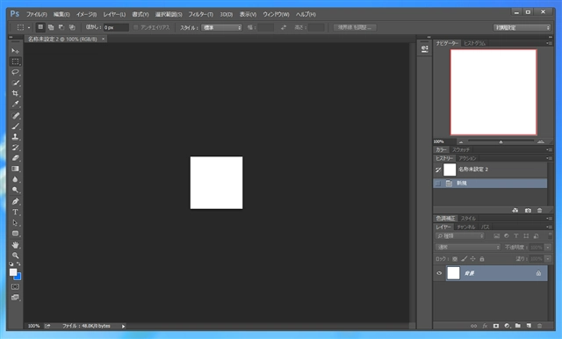Open status bar info arrow
This screenshot has width=562, height=339.
[x=123, y=326]
